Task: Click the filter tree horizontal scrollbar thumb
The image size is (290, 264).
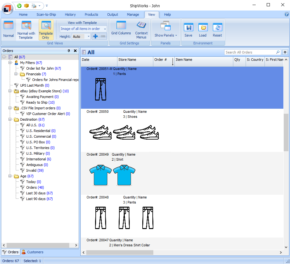Action: point(38,245)
